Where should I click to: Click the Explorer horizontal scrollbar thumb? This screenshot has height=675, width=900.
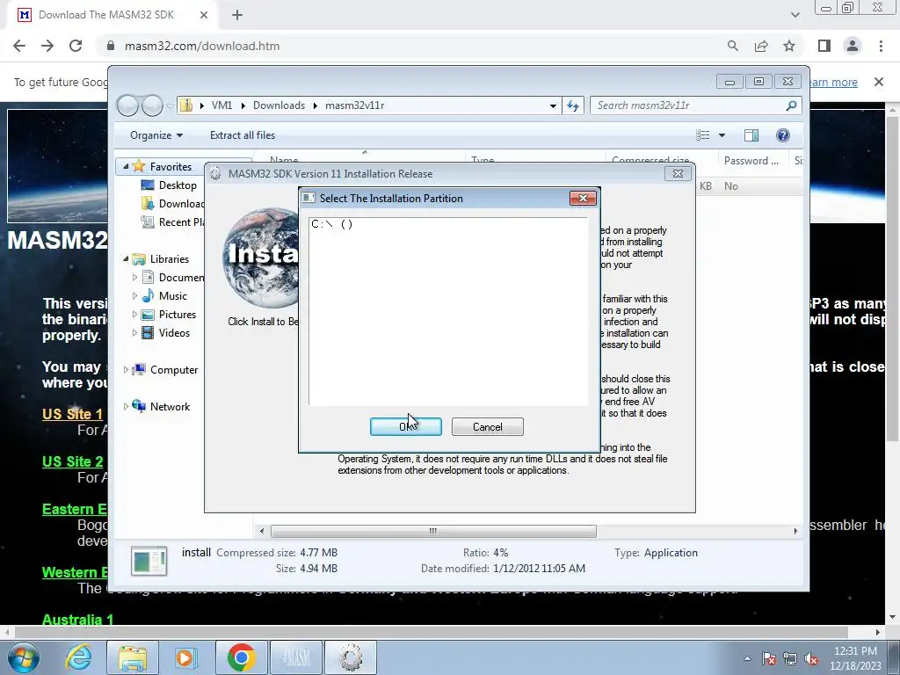433,531
